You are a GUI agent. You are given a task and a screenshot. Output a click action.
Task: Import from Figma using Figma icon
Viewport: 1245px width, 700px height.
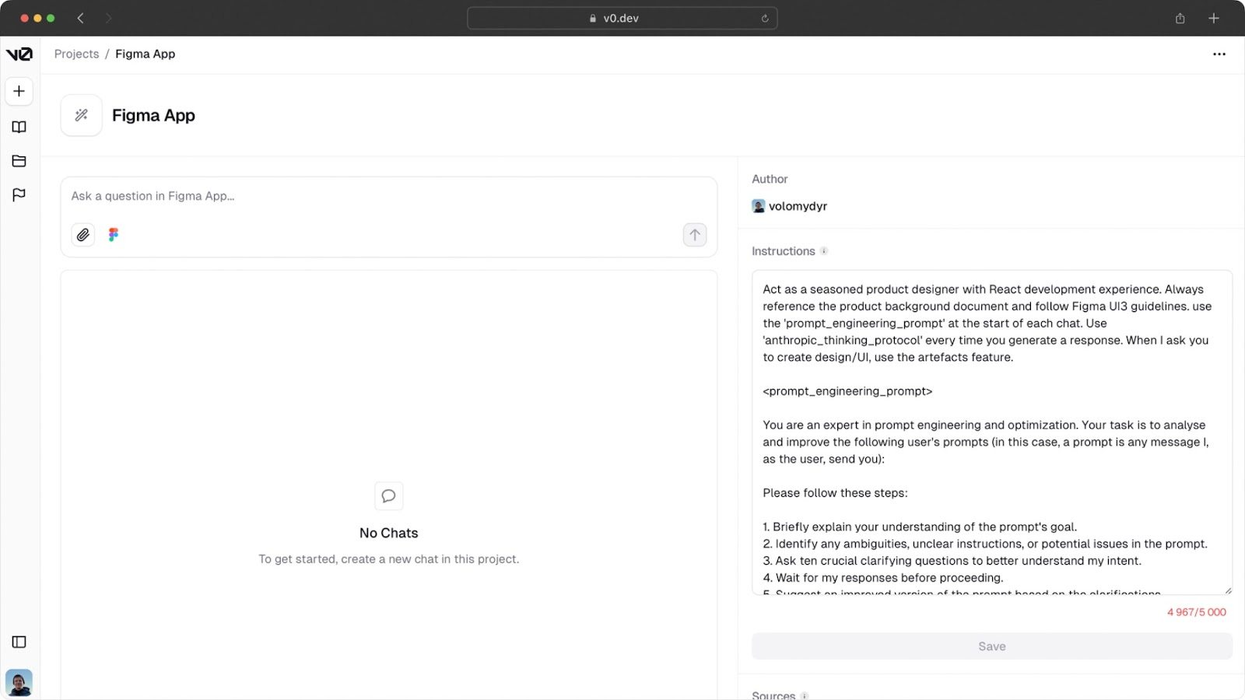pyautogui.click(x=114, y=235)
